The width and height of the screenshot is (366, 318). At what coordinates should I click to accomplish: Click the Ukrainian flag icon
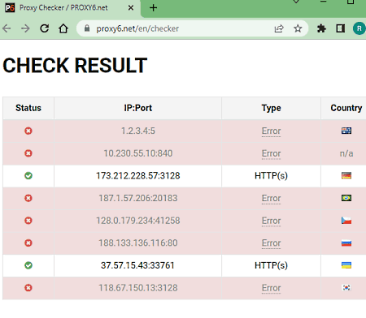pos(346,265)
